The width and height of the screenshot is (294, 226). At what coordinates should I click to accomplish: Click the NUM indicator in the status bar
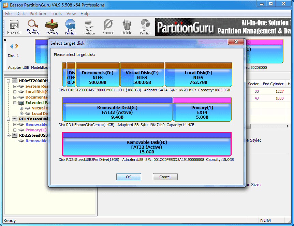(x=265, y=221)
